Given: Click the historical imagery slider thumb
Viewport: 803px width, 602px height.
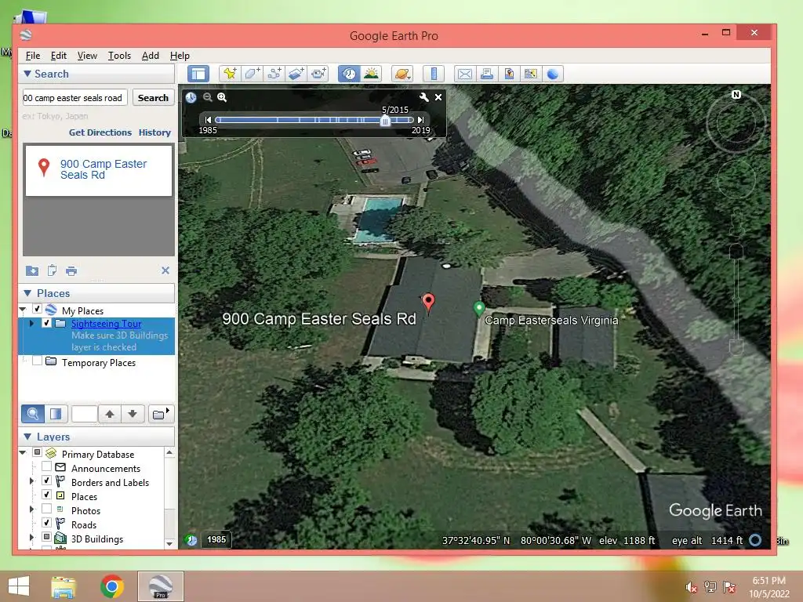Looking at the screenshot, I should coord(385,120).
